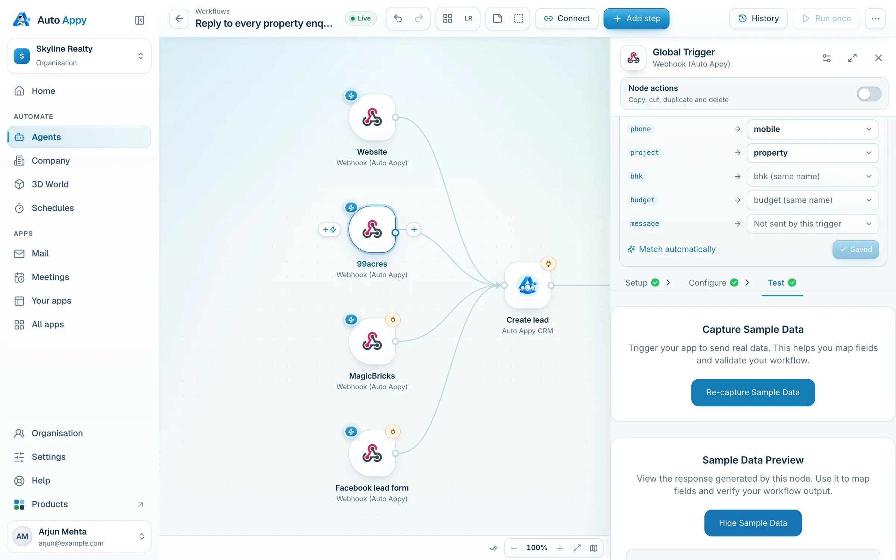Enable the Node actions switch
This screenshot has height=560, width=896.
click(869, 94)
